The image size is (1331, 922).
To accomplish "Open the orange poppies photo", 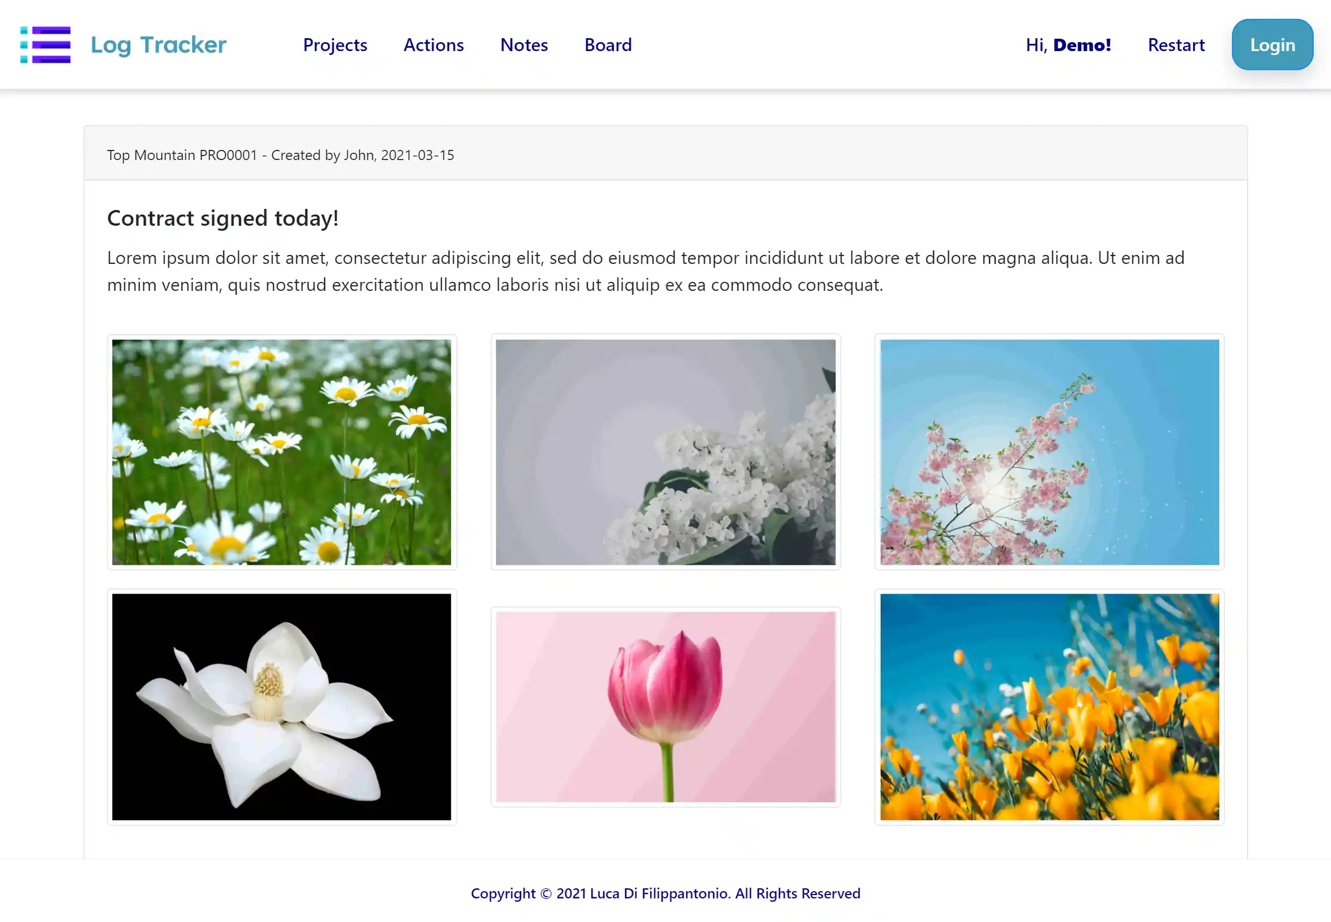I will click(1049, 706).
